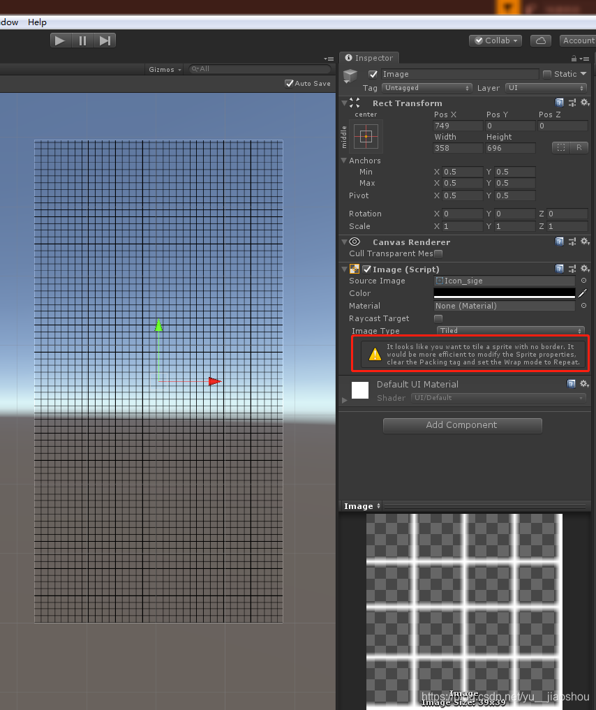This screenshot has height=710, width=596.
Task: Collapse the Image (Script) component
Action: pos(344,269)
